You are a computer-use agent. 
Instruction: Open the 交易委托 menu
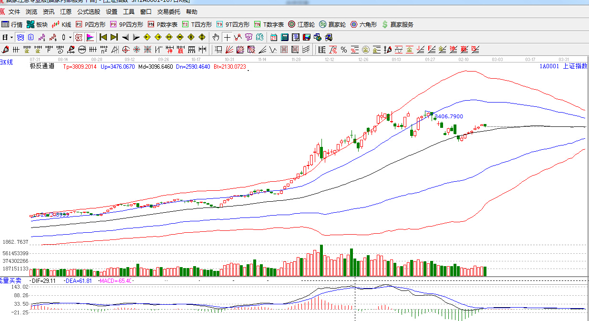pyautogui.click(x=169, y=12)
